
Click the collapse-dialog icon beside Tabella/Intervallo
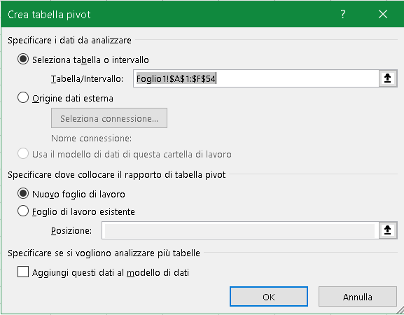[x=388, y=78]
